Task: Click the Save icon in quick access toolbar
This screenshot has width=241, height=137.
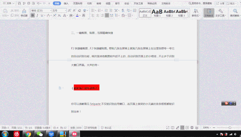Action: pyautogui.click(x=19, y=3)
